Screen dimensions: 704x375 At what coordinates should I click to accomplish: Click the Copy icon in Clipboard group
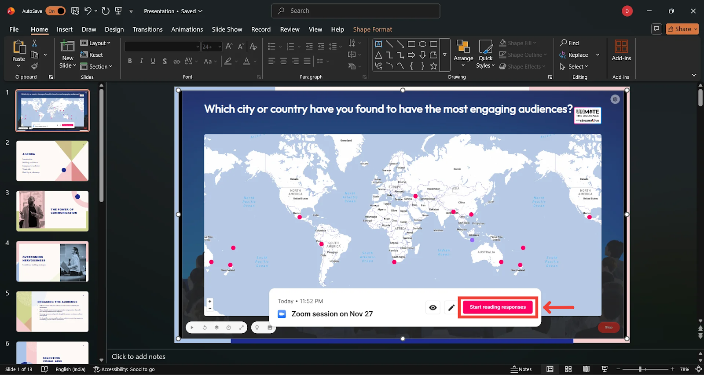coord(34,55)
